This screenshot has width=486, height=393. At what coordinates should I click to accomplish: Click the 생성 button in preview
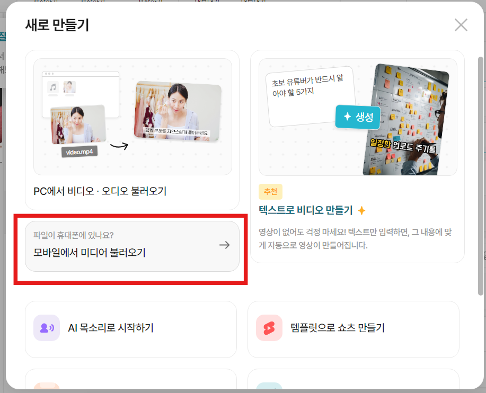358,117
